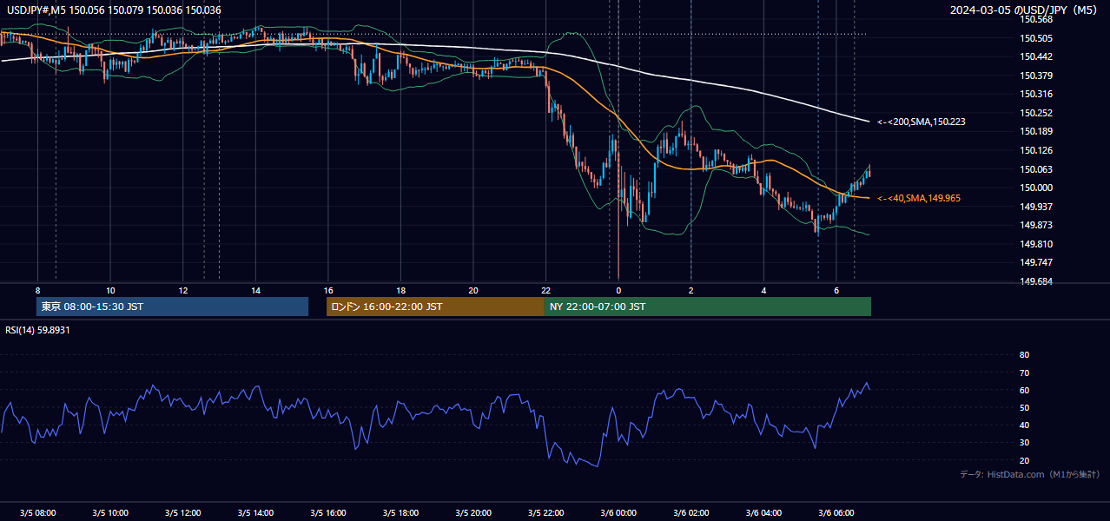Click the RSI(14) 59.8931 indicator label
The width and height of the screenshot is (1110, 521).
pos(37,330)
